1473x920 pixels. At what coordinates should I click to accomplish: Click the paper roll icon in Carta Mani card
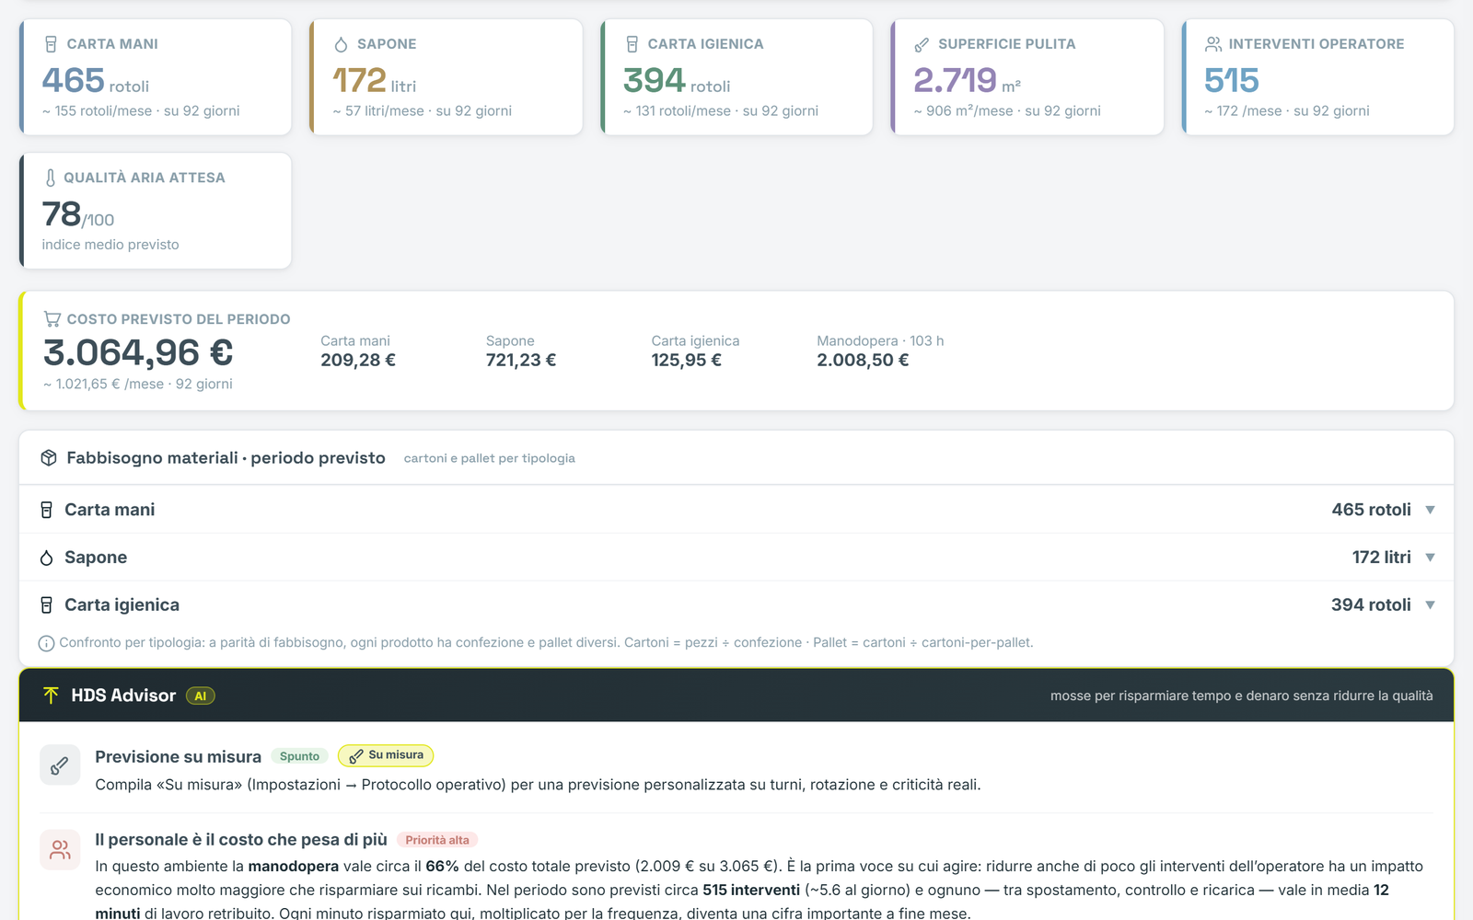[x=52, y=44]
